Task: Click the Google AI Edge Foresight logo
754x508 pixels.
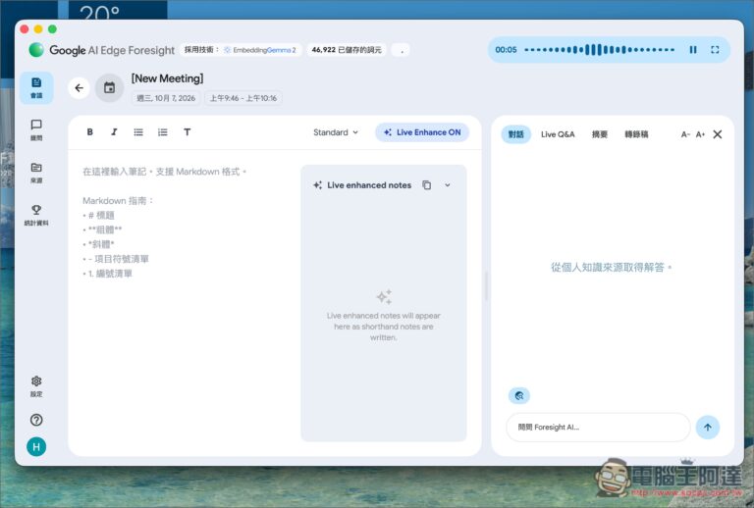Action: point(101,50)
